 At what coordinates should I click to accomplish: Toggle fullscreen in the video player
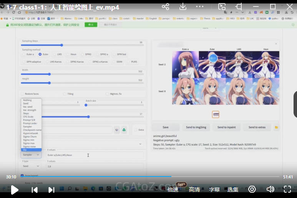(287, 189)
